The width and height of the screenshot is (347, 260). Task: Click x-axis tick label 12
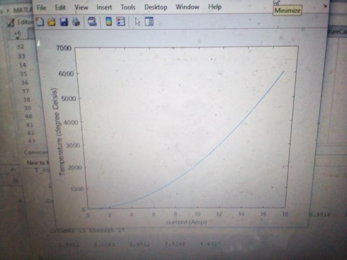point(219,214)
